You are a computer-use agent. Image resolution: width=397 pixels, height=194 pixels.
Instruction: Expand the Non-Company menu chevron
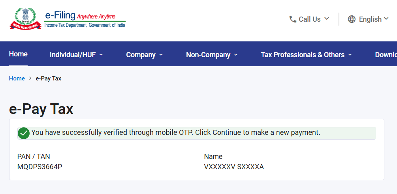[x=236, y=54]
